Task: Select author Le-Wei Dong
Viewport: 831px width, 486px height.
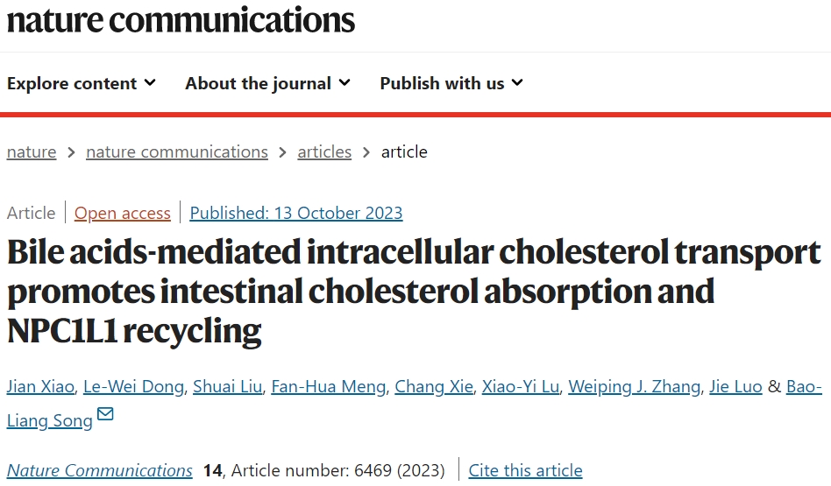Action: tap(133, 386)
